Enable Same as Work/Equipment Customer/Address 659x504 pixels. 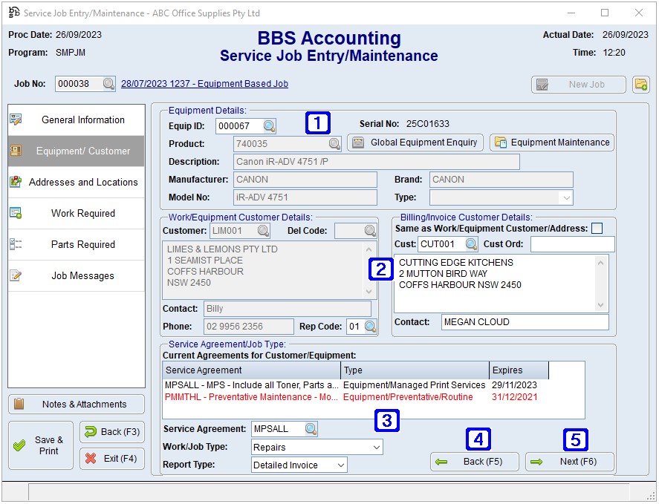coord(597,229)
